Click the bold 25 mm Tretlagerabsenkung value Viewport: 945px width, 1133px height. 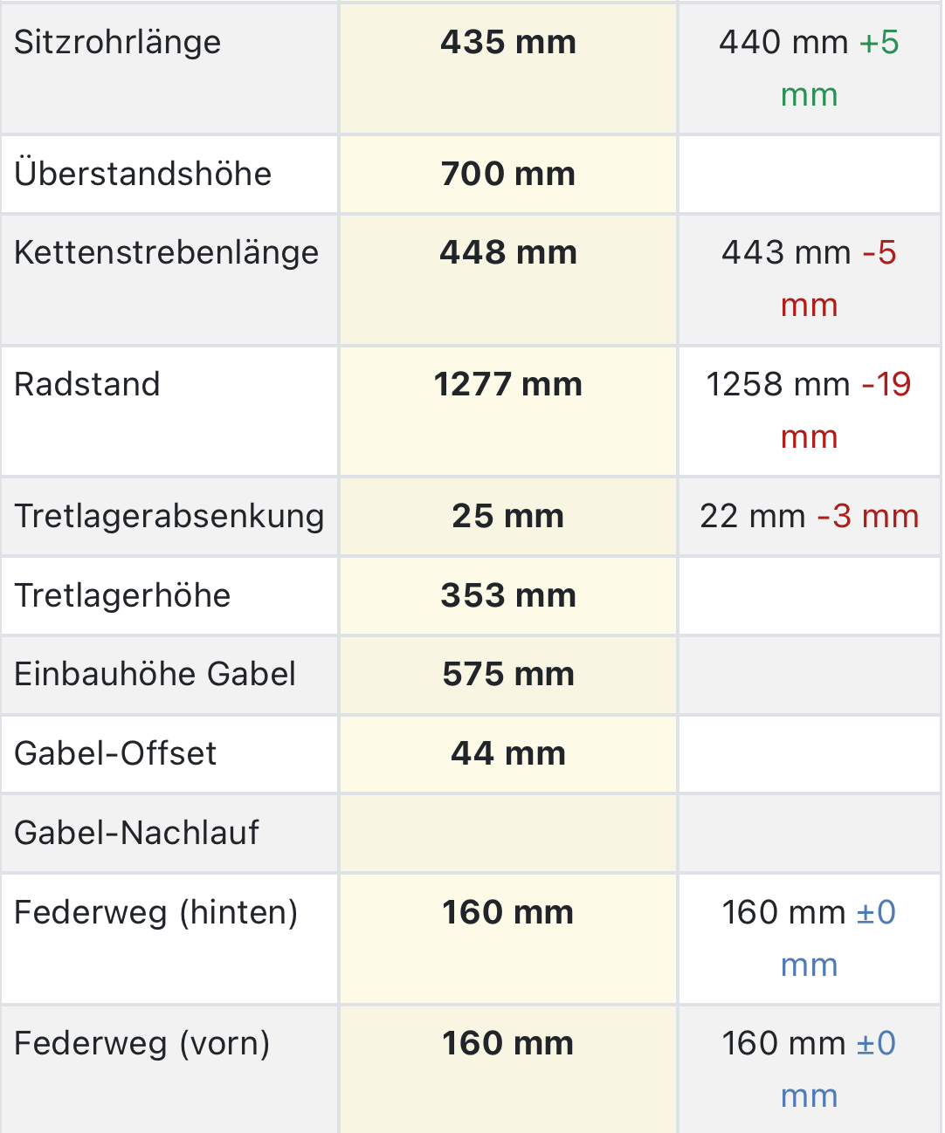pyautogui.click(x=508, y=517)
